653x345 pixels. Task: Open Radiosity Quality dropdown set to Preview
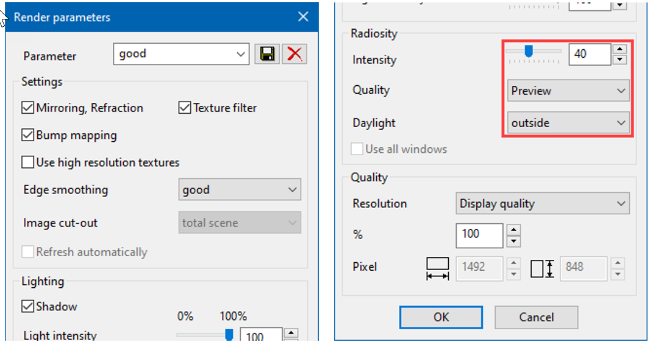[x=568, y=91]
